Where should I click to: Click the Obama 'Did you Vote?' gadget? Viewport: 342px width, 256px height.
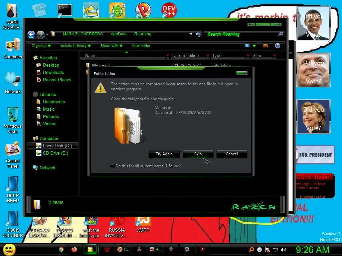tap(313, 23)
